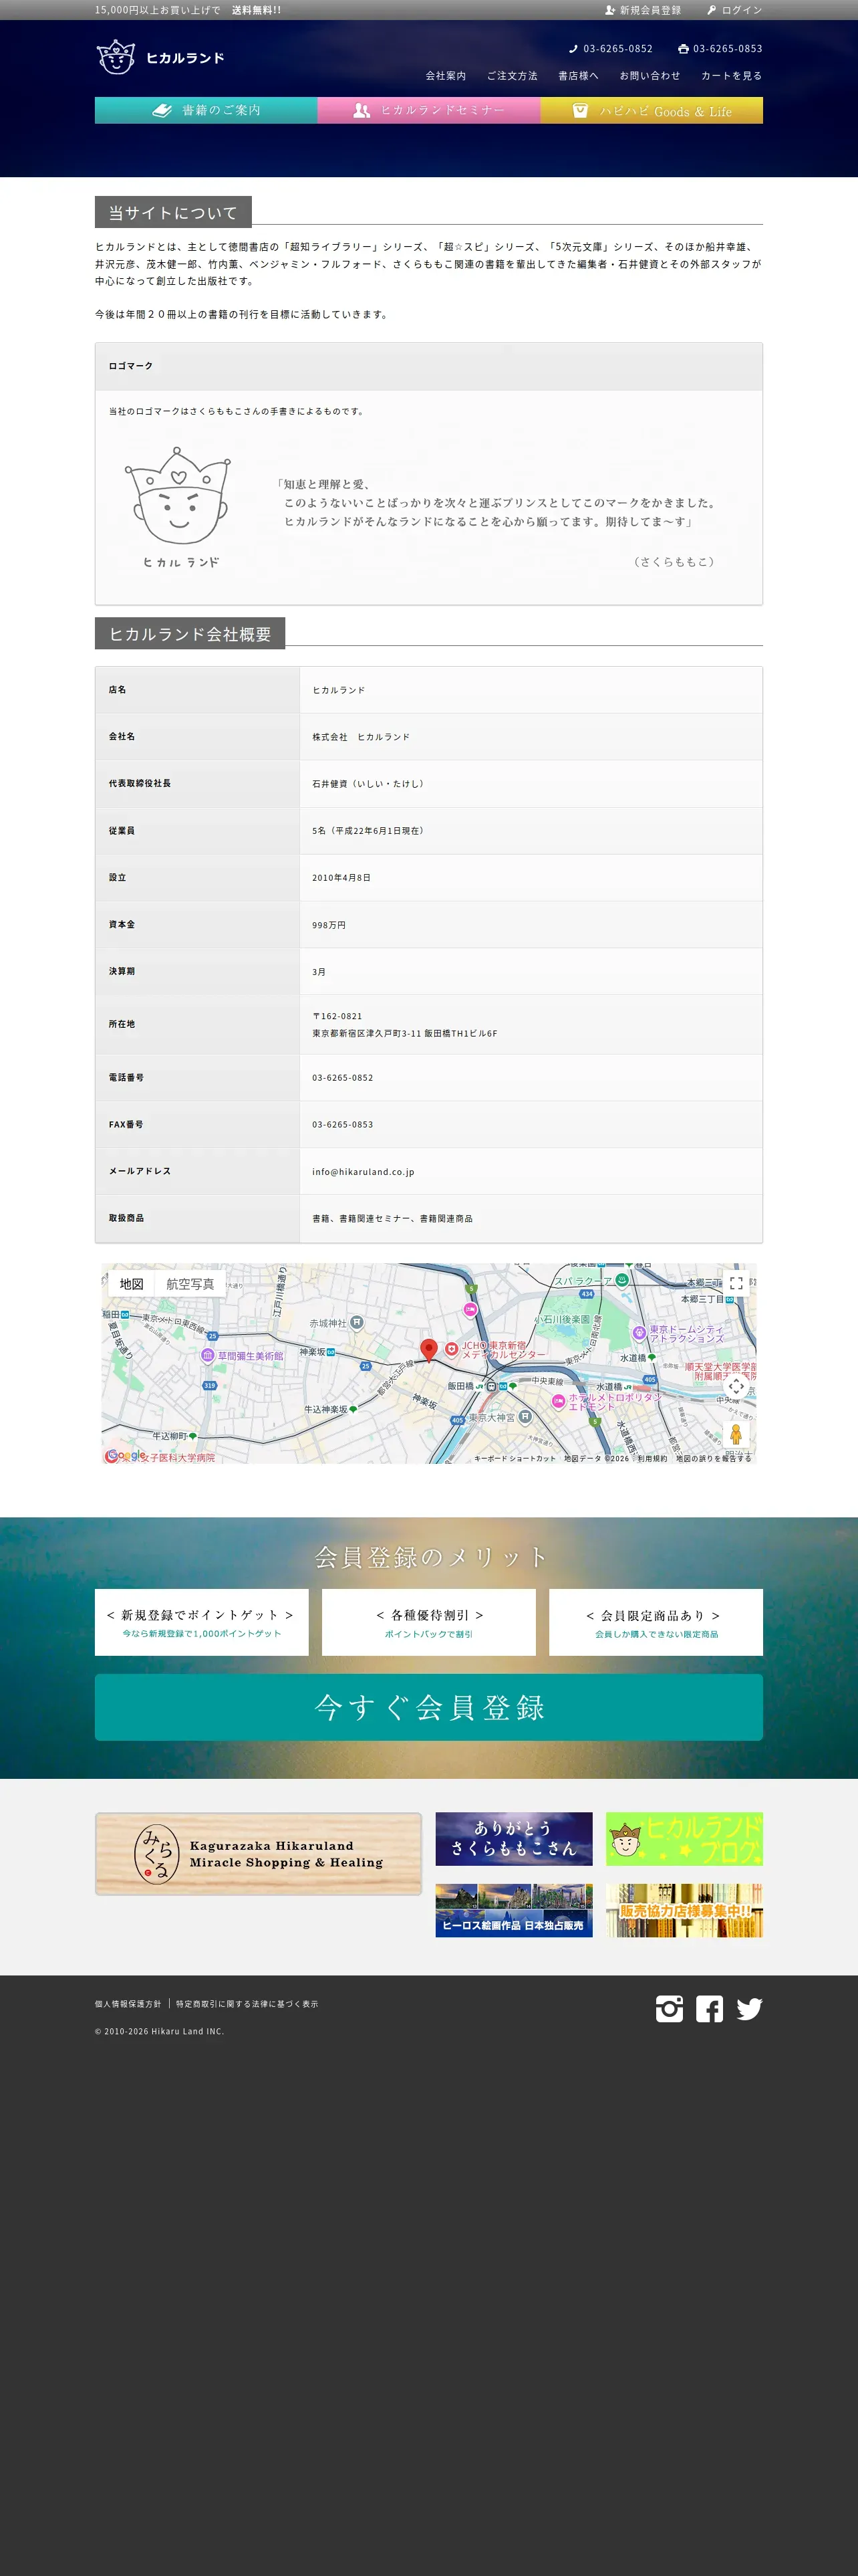Open the Facebook icon in footer
This screenshot has width=858, height=2576.
[709, 2008]
